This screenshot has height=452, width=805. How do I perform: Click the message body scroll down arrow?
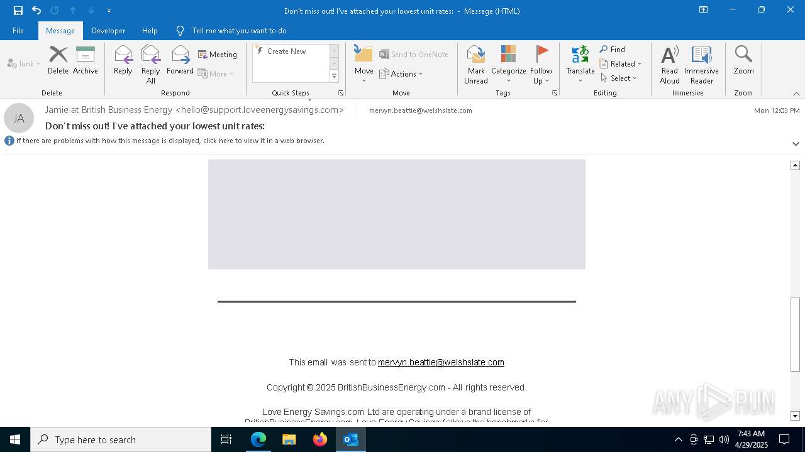pyautogui.click(x=795, y=416)
